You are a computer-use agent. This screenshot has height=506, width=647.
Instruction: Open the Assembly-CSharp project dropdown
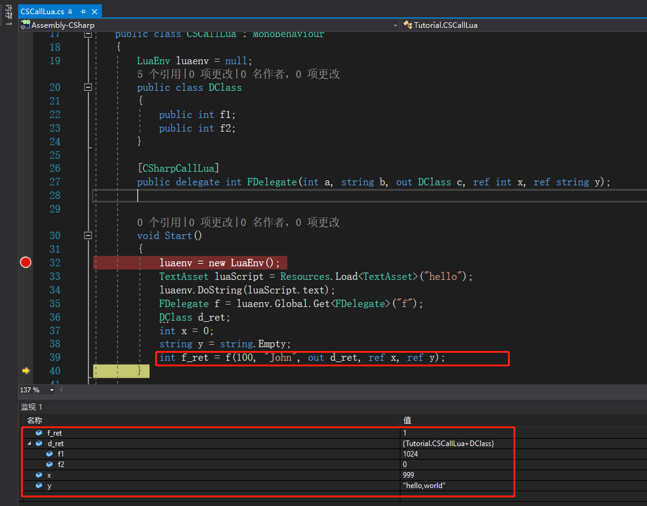tap(395, 25)
